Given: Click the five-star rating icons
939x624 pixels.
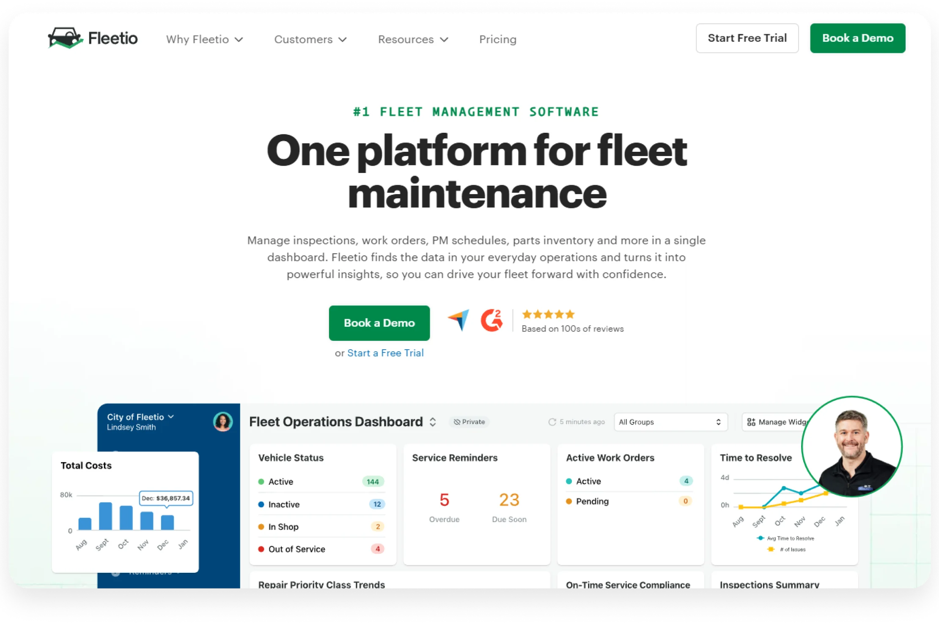Looking at the screenshot, I should pos(548,314).
